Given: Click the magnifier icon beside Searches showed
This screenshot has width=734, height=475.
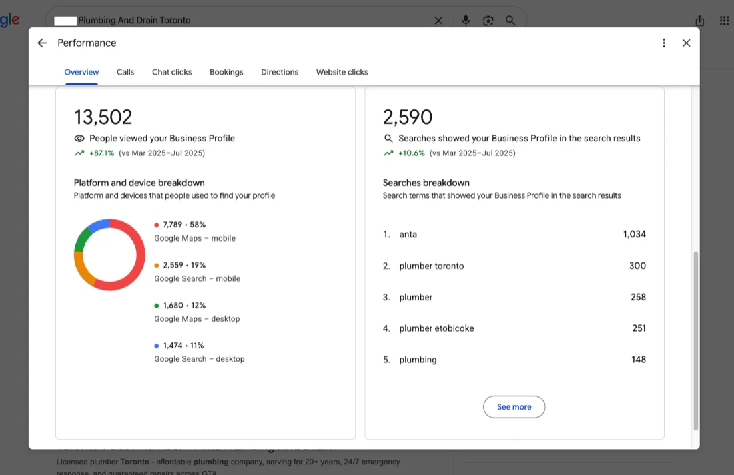Looking at the screenshot, I should point(388,139).
